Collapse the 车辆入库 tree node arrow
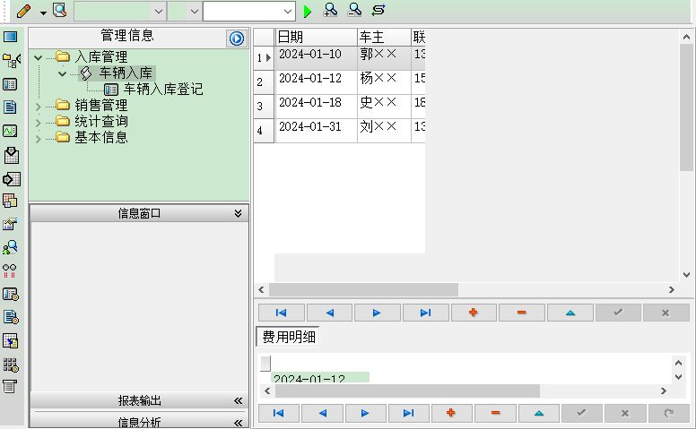 (62, 73)
